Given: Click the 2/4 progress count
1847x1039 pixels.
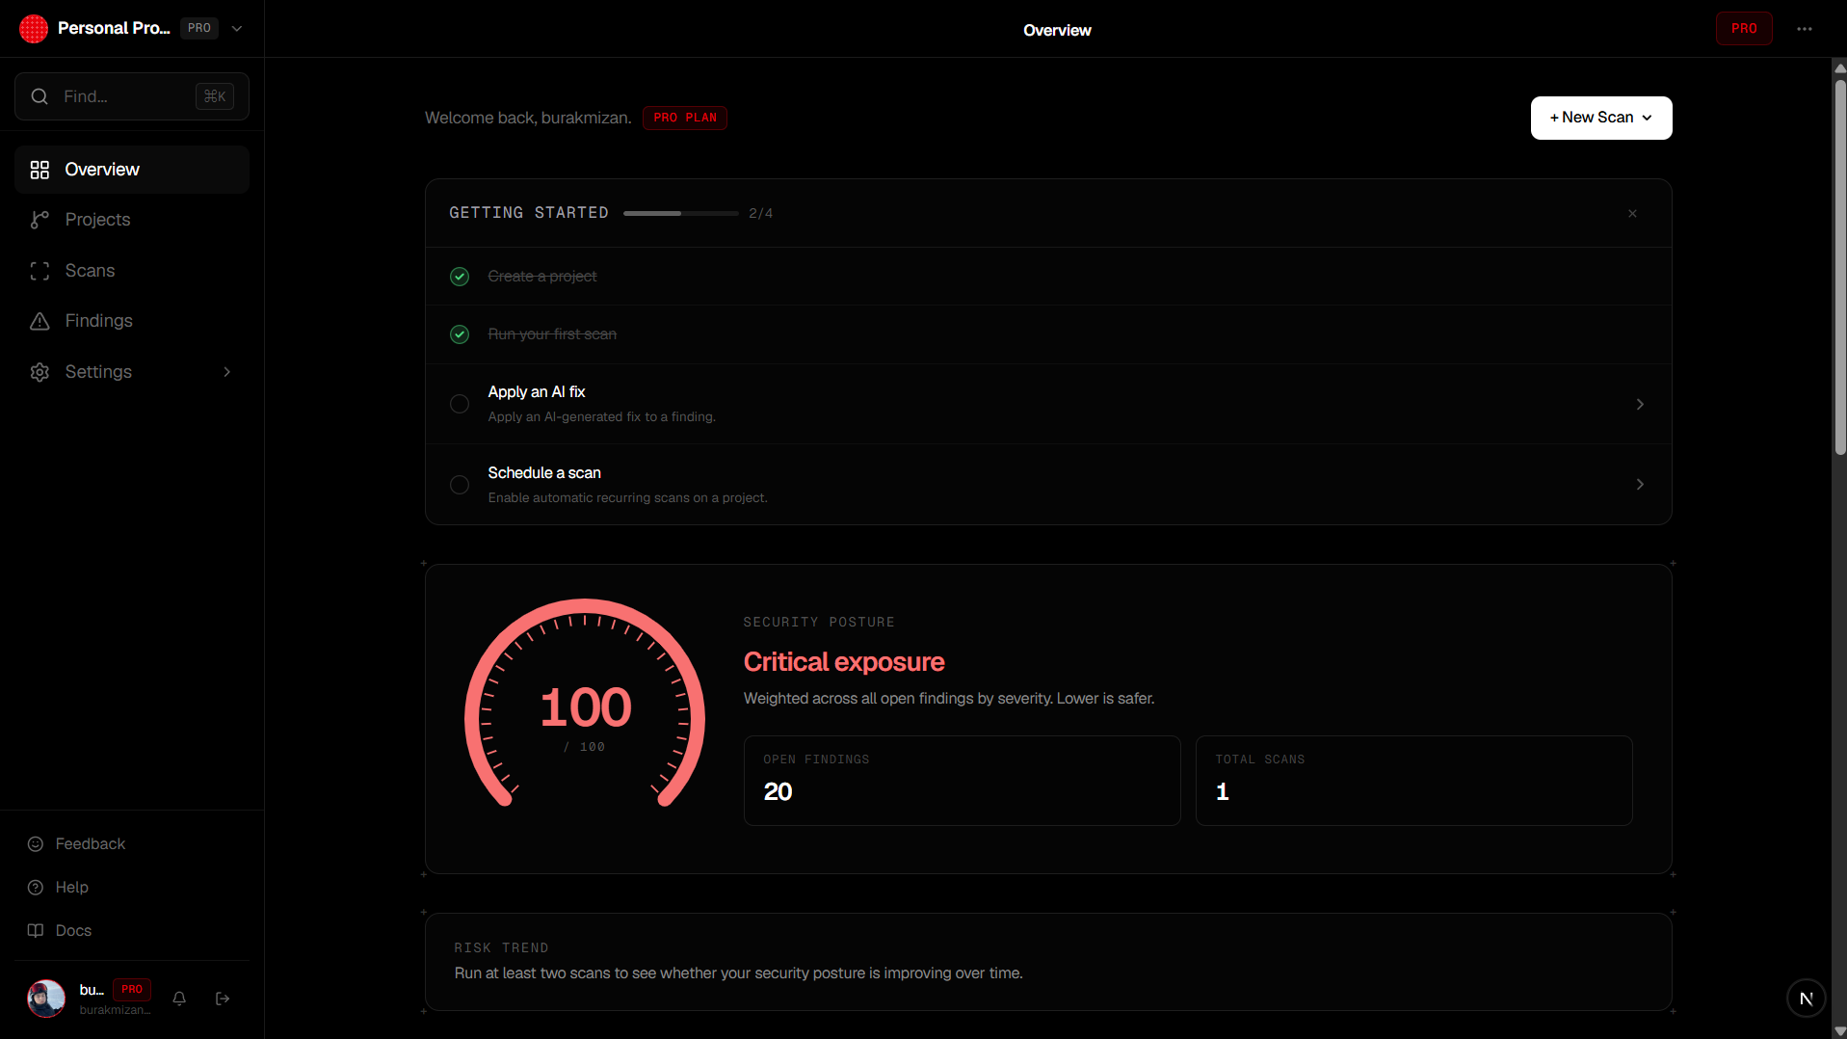Looking at the screenshot, I should pyautogui.click(x=761, y=214).
